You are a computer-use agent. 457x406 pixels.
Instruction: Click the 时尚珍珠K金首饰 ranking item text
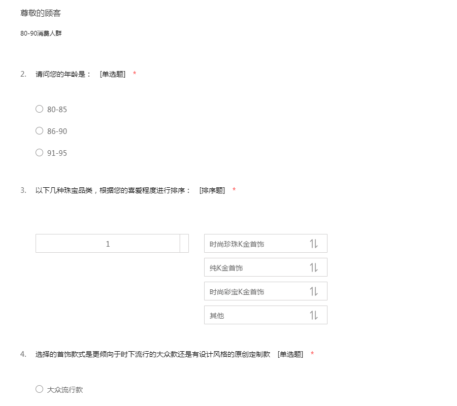click(x=237, y=244)
